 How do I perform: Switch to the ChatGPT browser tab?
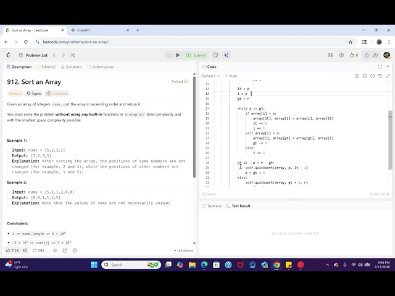tap(100, 30)
